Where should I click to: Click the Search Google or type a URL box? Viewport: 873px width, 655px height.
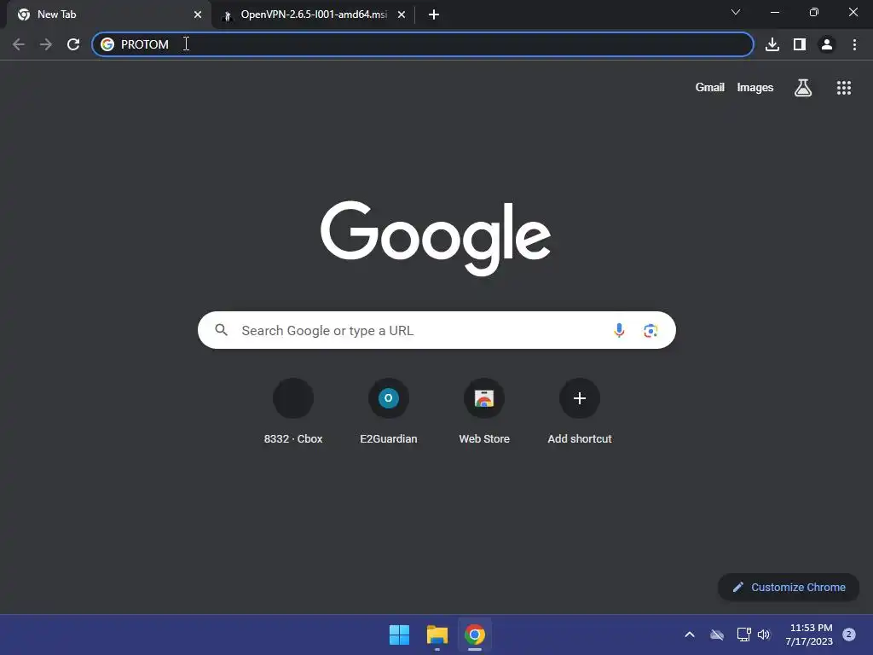[436, 330]
